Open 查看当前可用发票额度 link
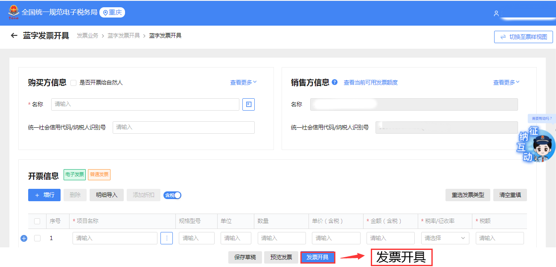This screenshot has width=556, height=267. tap(370, 82)
